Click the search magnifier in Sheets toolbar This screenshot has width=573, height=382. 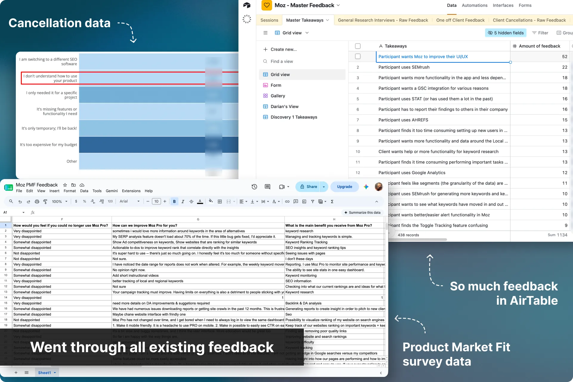[11, 201]
